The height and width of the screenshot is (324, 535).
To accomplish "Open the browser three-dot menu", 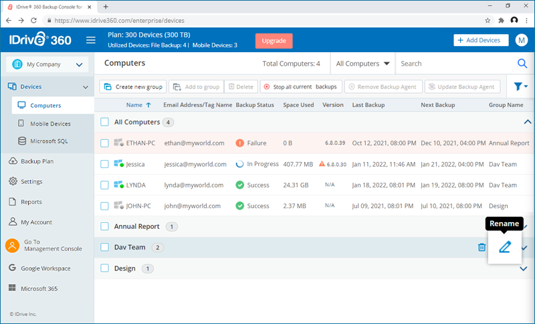I will coord(527,21).
